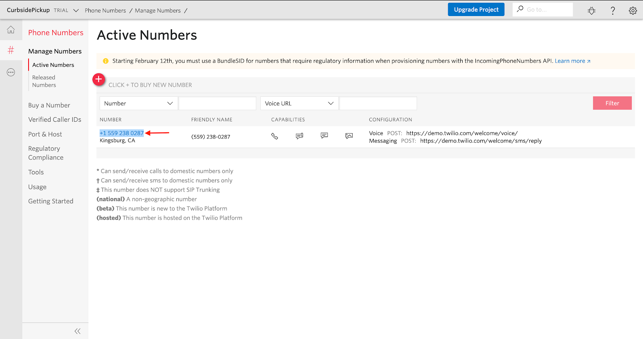Open Port & Host menu item
Image resolution: width=643 pixels, height=339 pixels.
tap(45, 134)
